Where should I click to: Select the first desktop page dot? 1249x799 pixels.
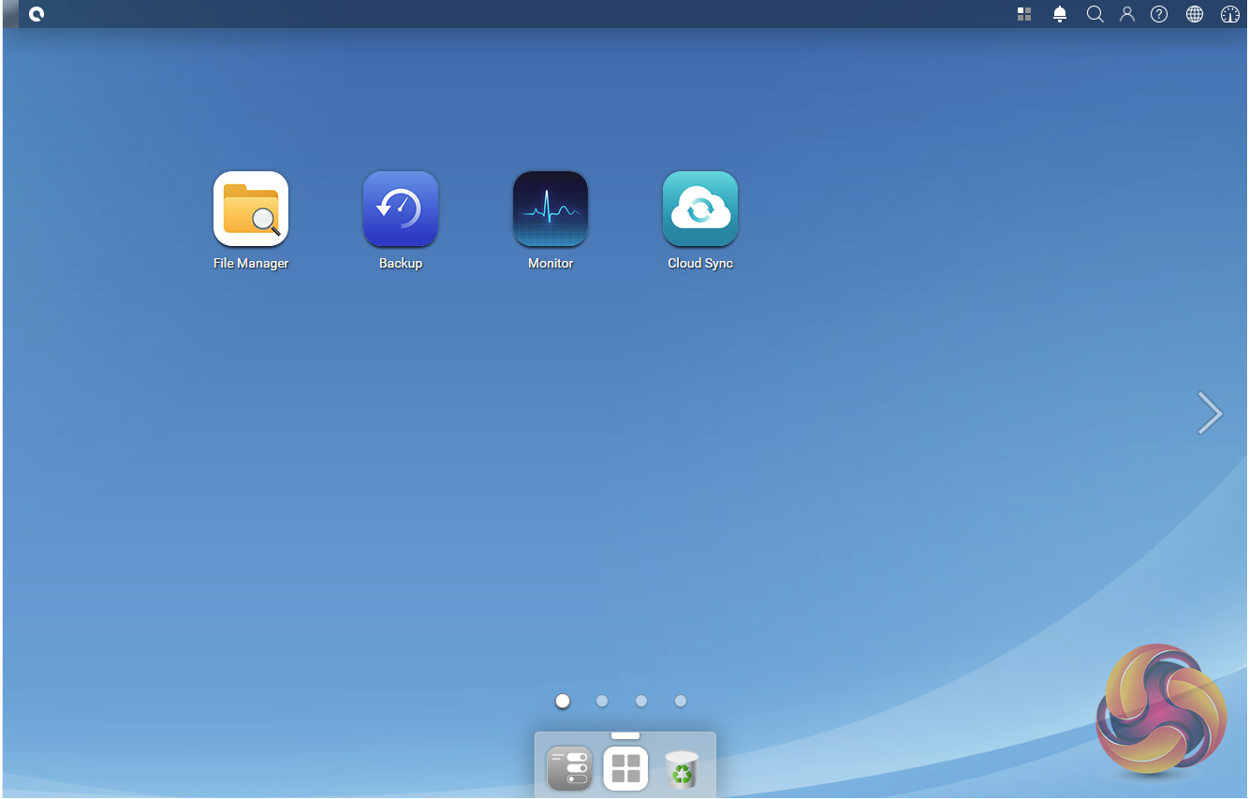[x=563, y=701]
